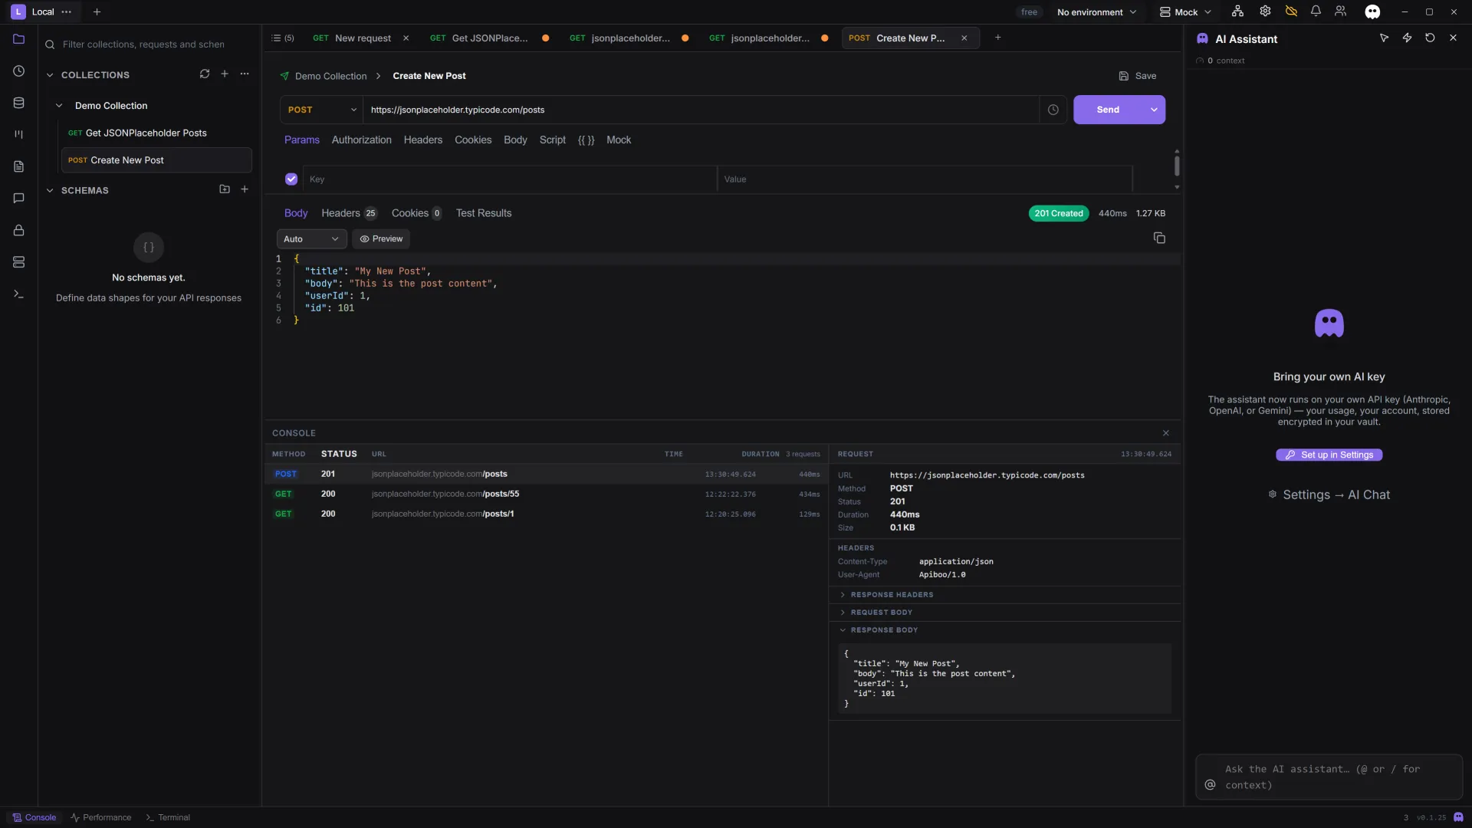Screen dimensions: 1472x828
Task: Open the Auto format dropdown
Action: point(311,239)
